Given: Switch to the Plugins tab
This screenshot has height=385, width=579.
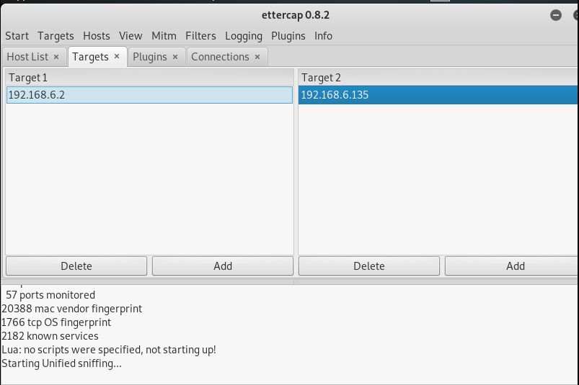Looking at the screenshot, I should coord(150,57).
